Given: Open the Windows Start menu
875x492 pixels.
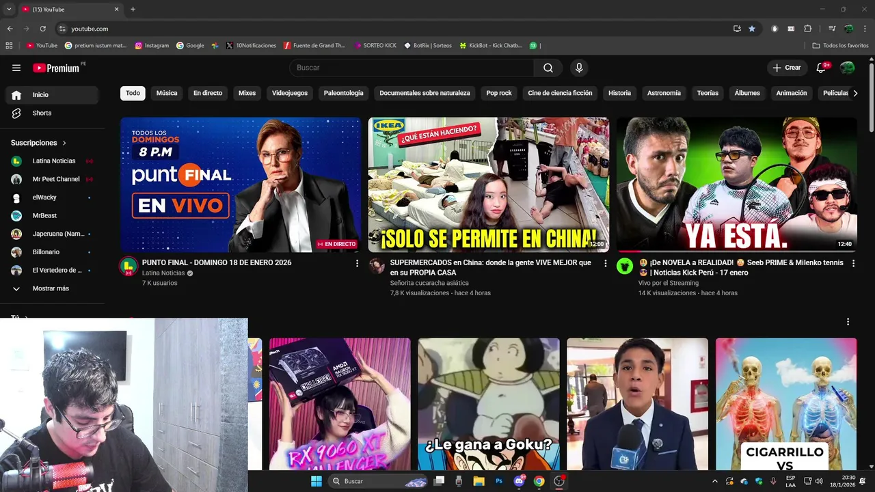Looking at the screenshot, I should coord(317,481).
